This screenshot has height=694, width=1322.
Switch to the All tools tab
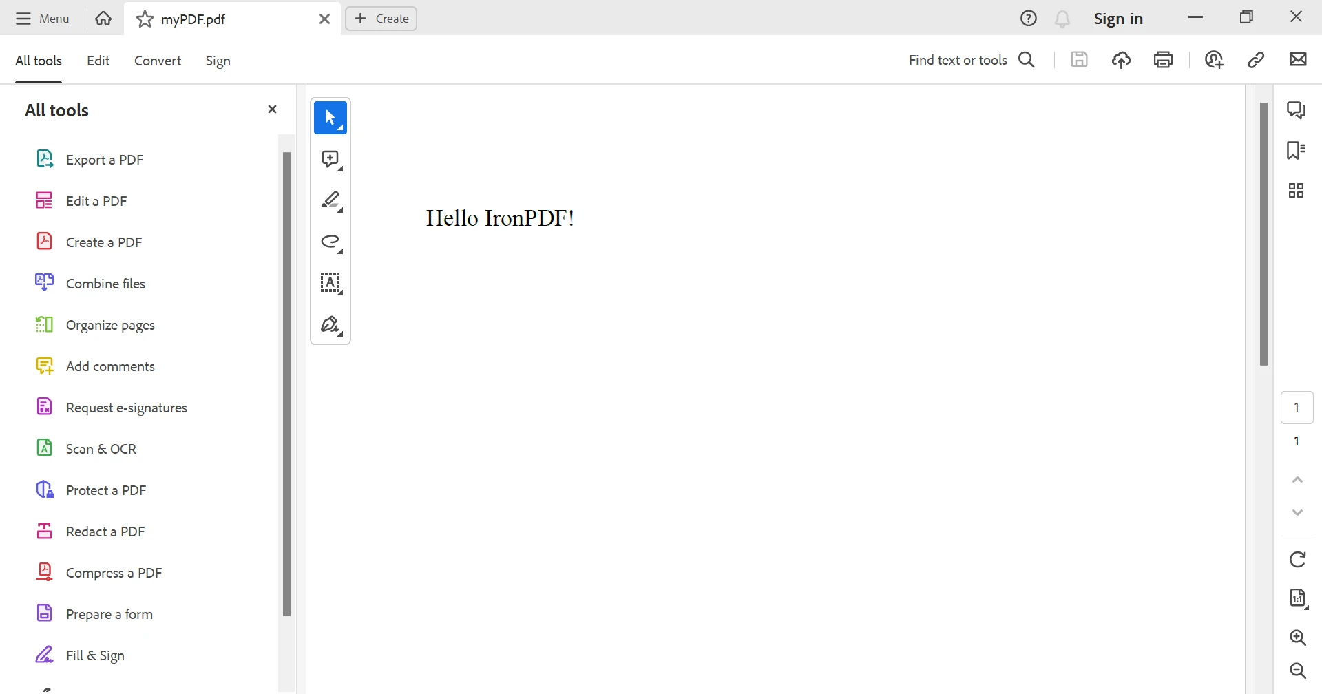click(x=39, y=61)
